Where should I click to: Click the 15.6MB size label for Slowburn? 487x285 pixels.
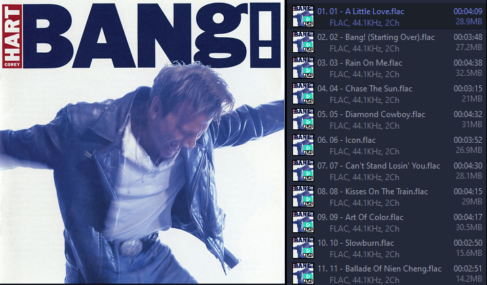point(469,253)
